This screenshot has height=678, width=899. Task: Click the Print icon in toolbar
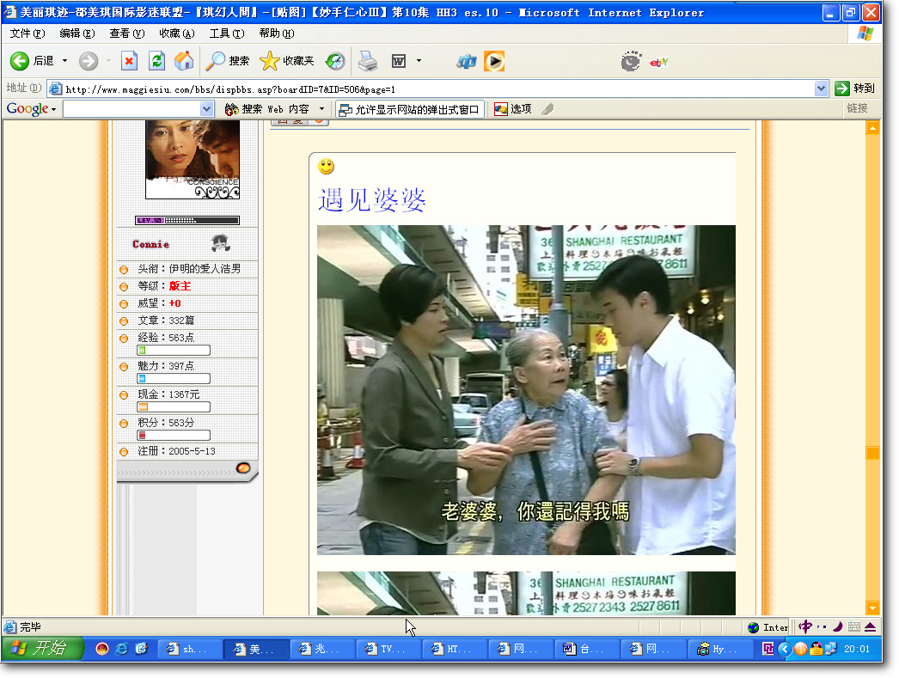[368, 61]
